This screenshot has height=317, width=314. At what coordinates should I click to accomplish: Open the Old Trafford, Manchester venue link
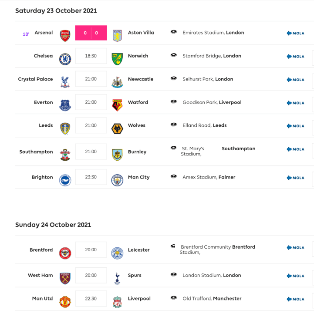click(x=212, y=299)
